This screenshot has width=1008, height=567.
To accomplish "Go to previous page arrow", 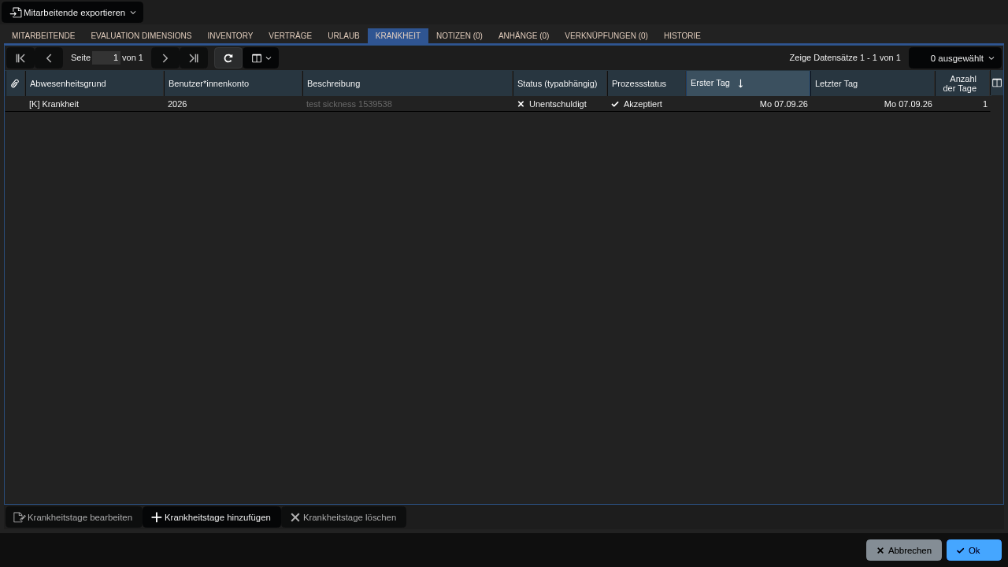I will pyautogui.click(x=49, y=58).
